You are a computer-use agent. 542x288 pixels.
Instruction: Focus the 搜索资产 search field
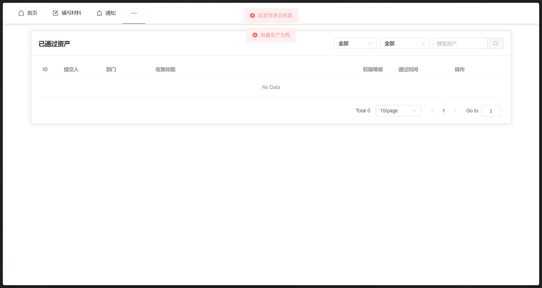(x=460, y=43)
